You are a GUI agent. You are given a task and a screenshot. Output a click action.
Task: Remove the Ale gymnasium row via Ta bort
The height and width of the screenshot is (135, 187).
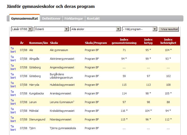[x=13, y=50]
